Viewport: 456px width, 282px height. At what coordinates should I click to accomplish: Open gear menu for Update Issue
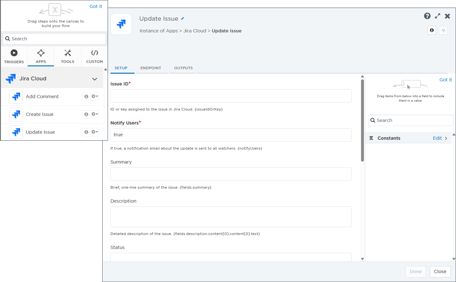coord(95,132)
